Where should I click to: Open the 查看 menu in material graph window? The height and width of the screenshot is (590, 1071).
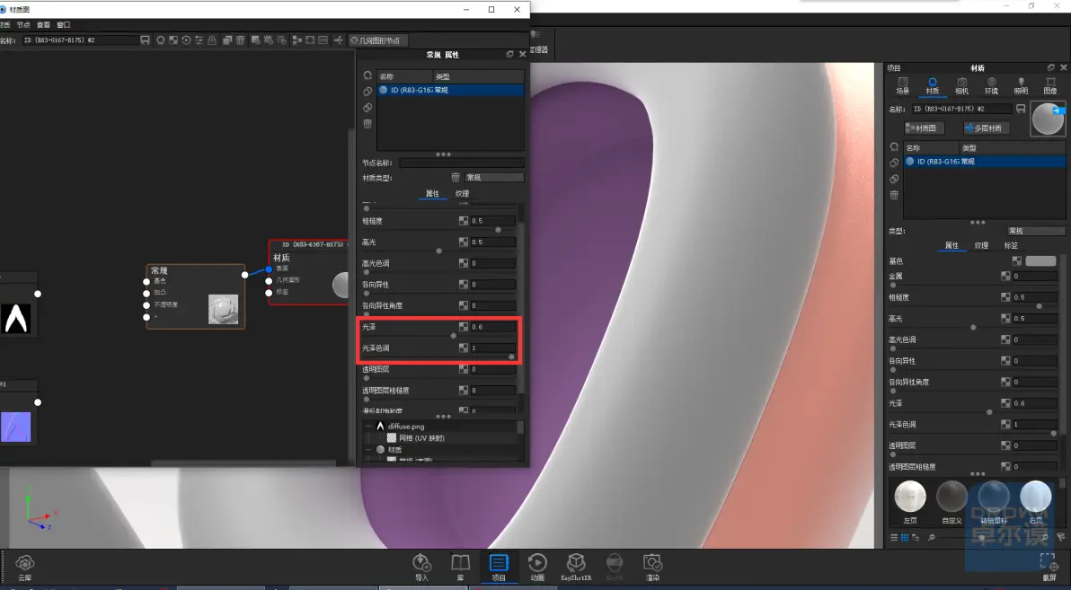pyautogui.click(x=43, y=24)
